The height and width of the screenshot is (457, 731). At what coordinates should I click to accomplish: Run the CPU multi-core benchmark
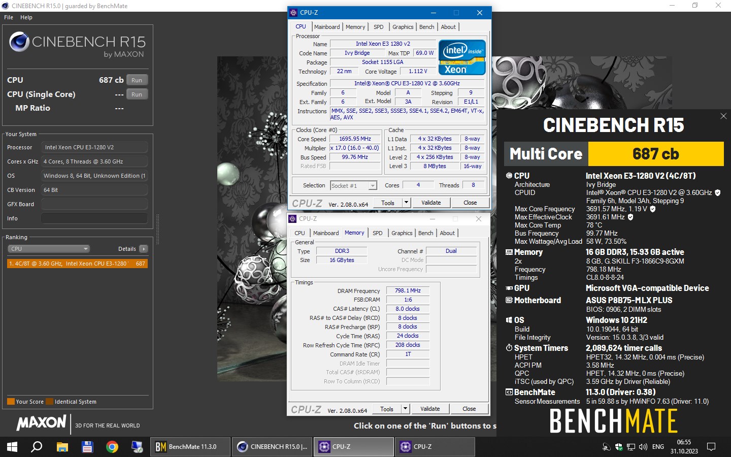(x=137, y=80)
